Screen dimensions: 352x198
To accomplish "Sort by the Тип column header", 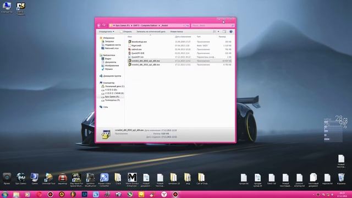I will 199,37.
